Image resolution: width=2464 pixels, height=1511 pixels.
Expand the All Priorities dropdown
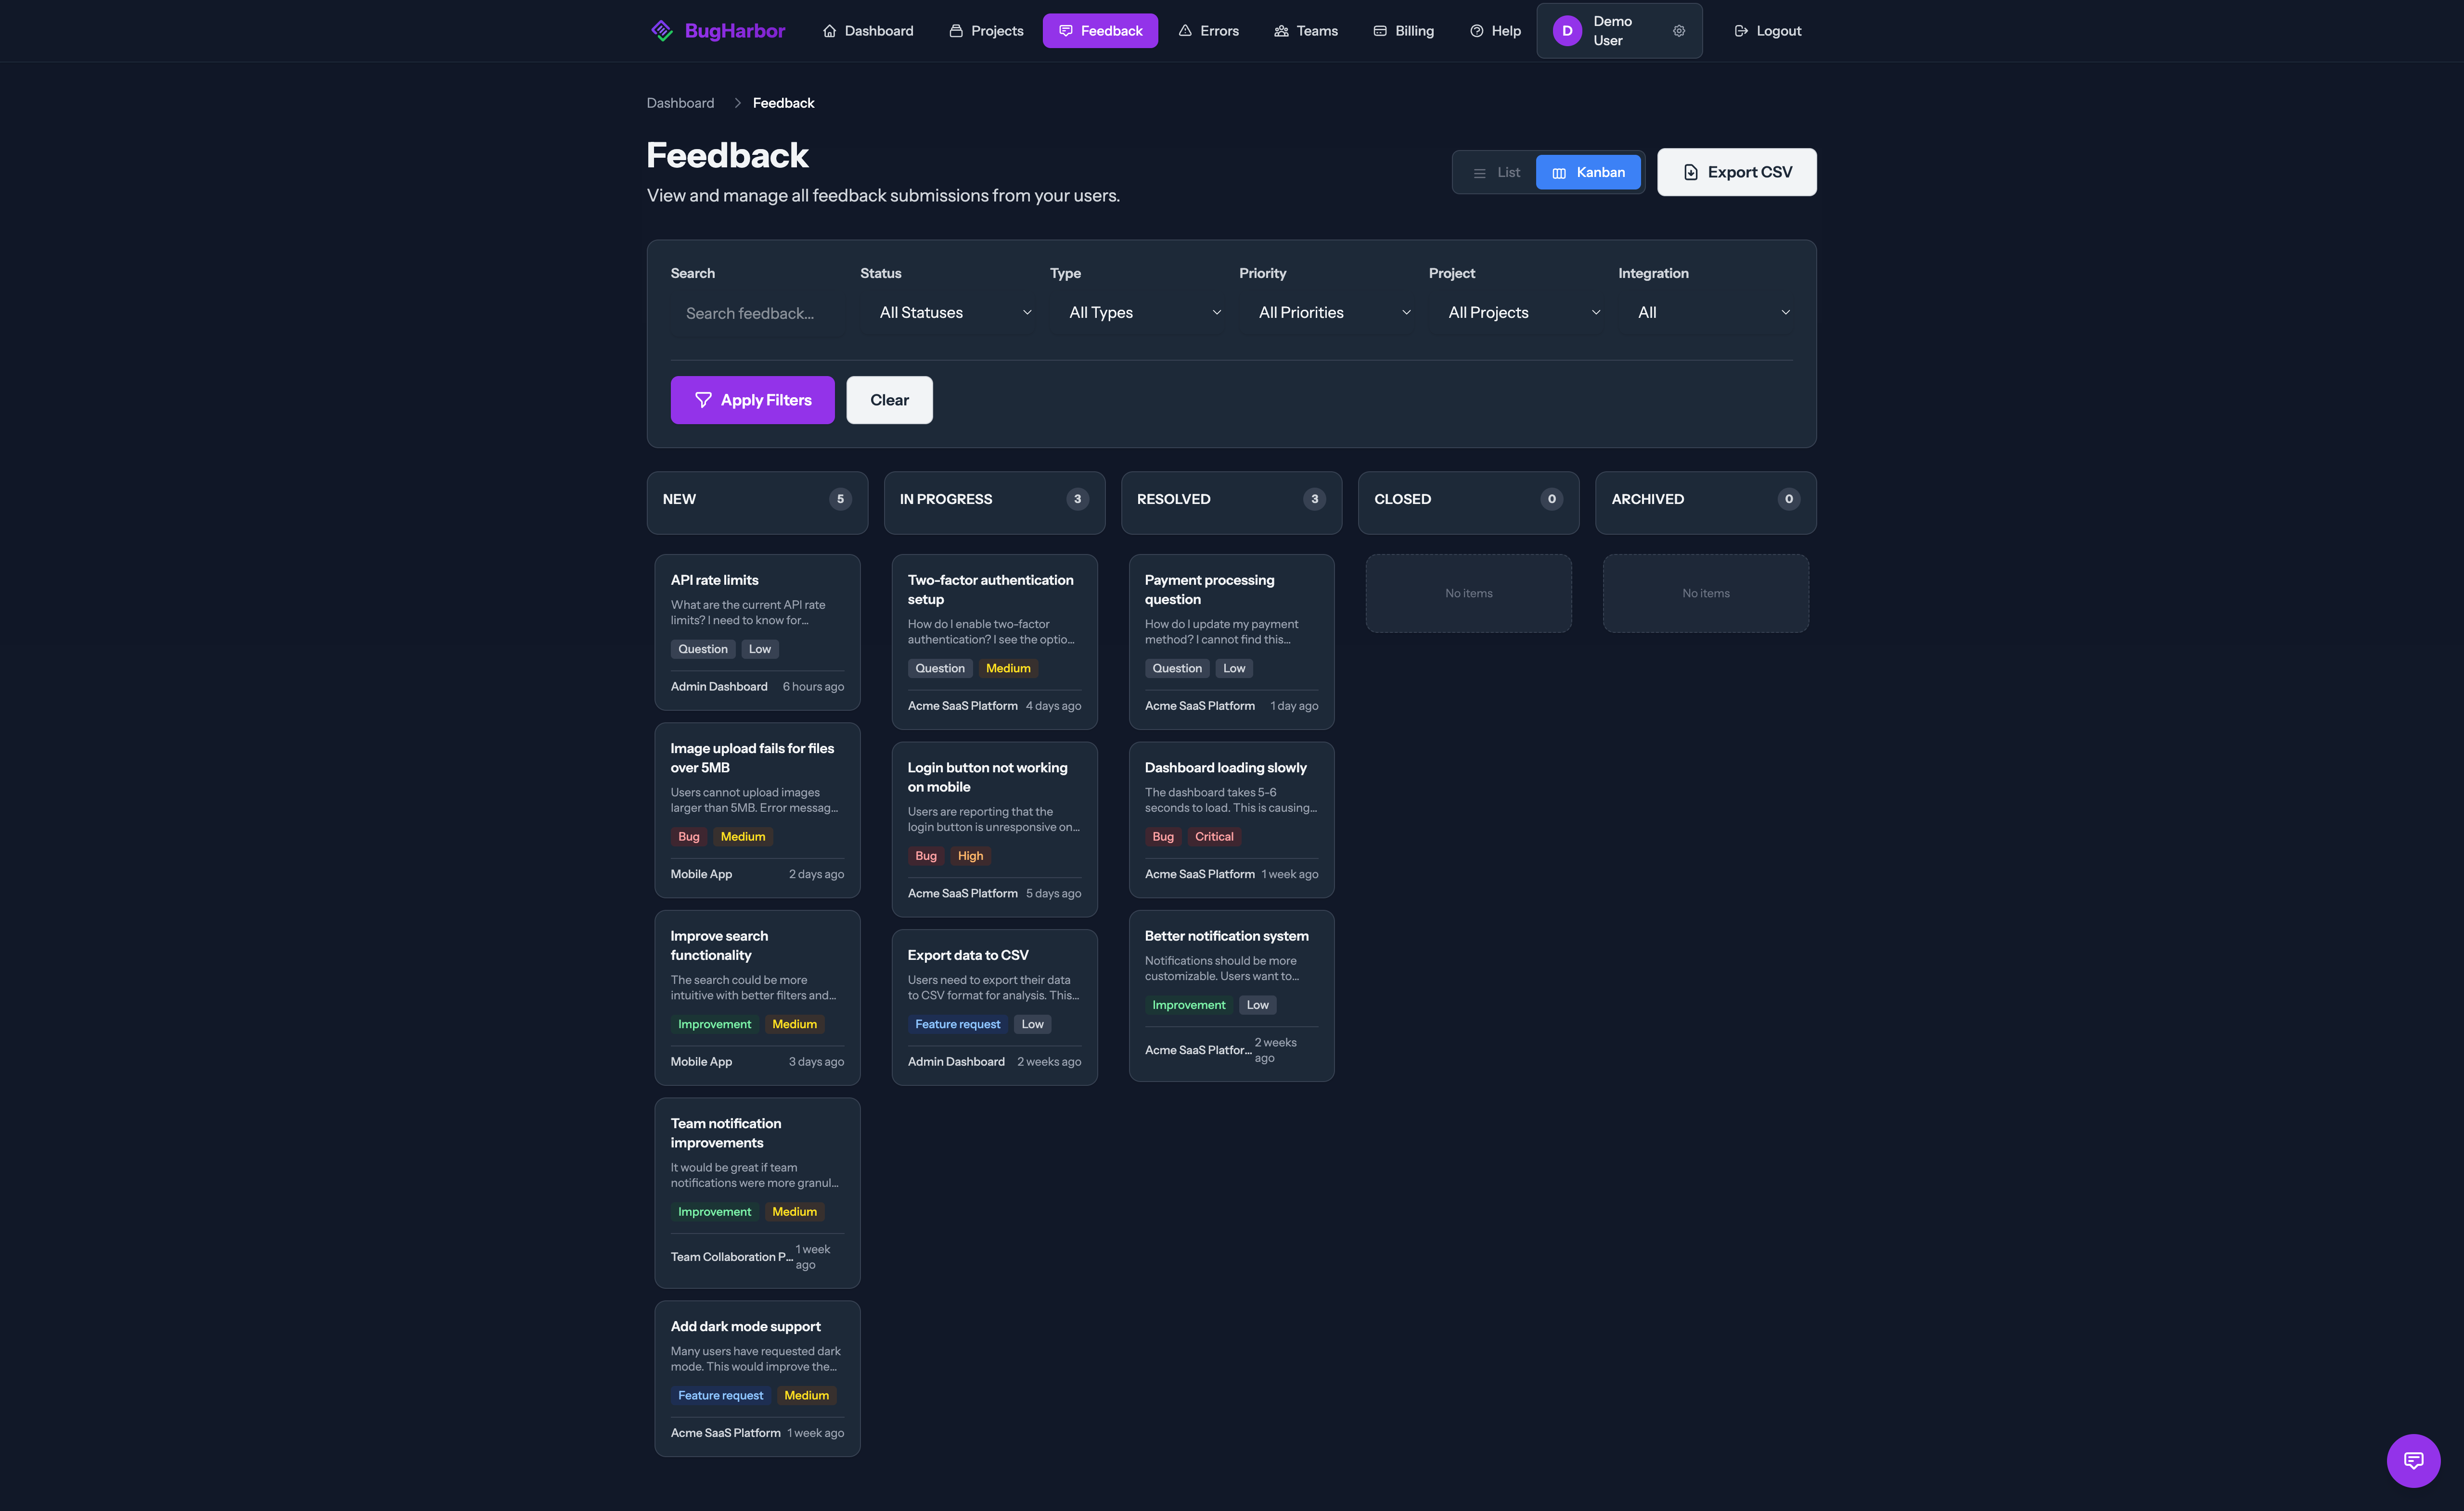[x=1330, y=313]
